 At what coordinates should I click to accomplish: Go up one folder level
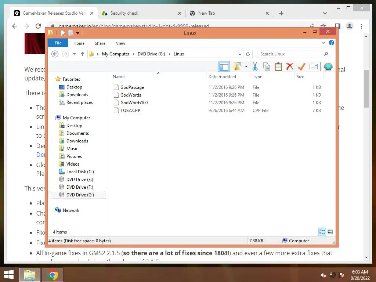pyautogui.click(x=83, y=54)
